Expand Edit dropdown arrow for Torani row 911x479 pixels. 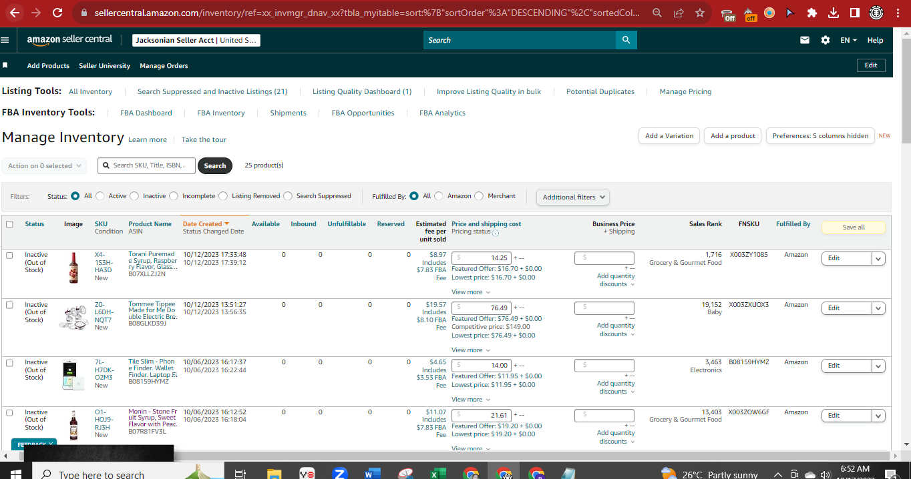click(879, 258)
